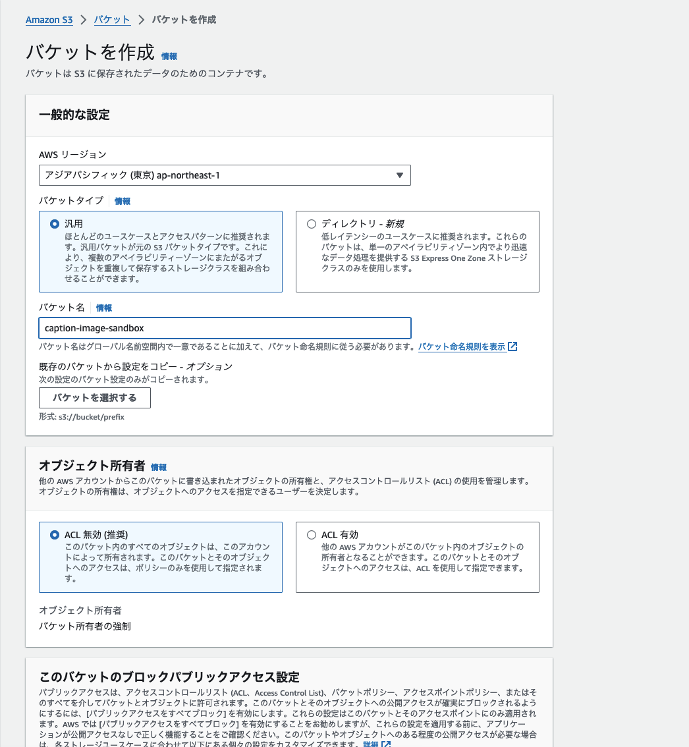The image size is (689, 747).
Task: Click the 一般的な設定 section heading
Action: [74, 115]
